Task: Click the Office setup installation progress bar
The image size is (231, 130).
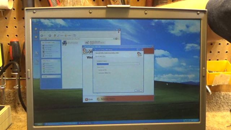Action: pos(118,64)
